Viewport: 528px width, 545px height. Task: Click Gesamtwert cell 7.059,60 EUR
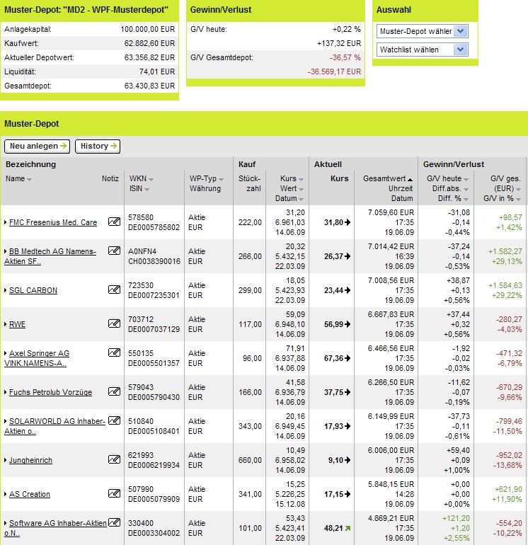coord(391,212)
